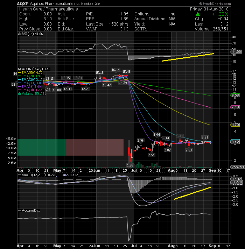Click the 15.16 price label
245x249 pixels.
pyautogui.click(x=99, y=73)
